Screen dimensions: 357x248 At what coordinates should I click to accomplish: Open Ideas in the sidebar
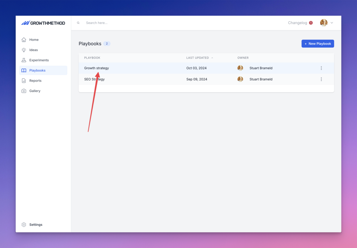point(43,50)
